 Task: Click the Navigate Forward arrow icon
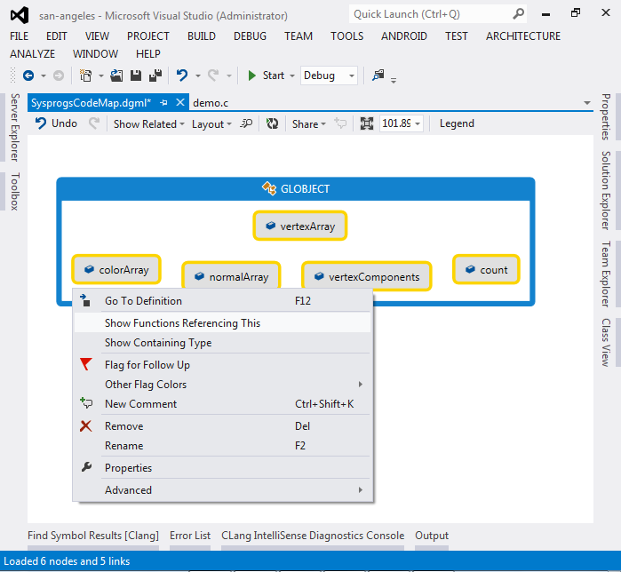click(59, 75)
